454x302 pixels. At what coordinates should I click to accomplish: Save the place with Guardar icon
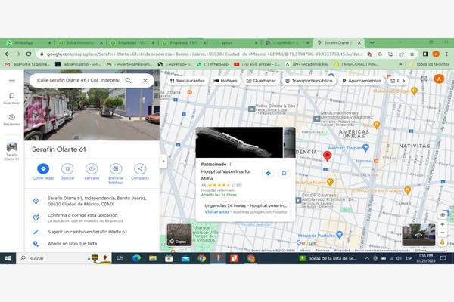click(67, 169)
